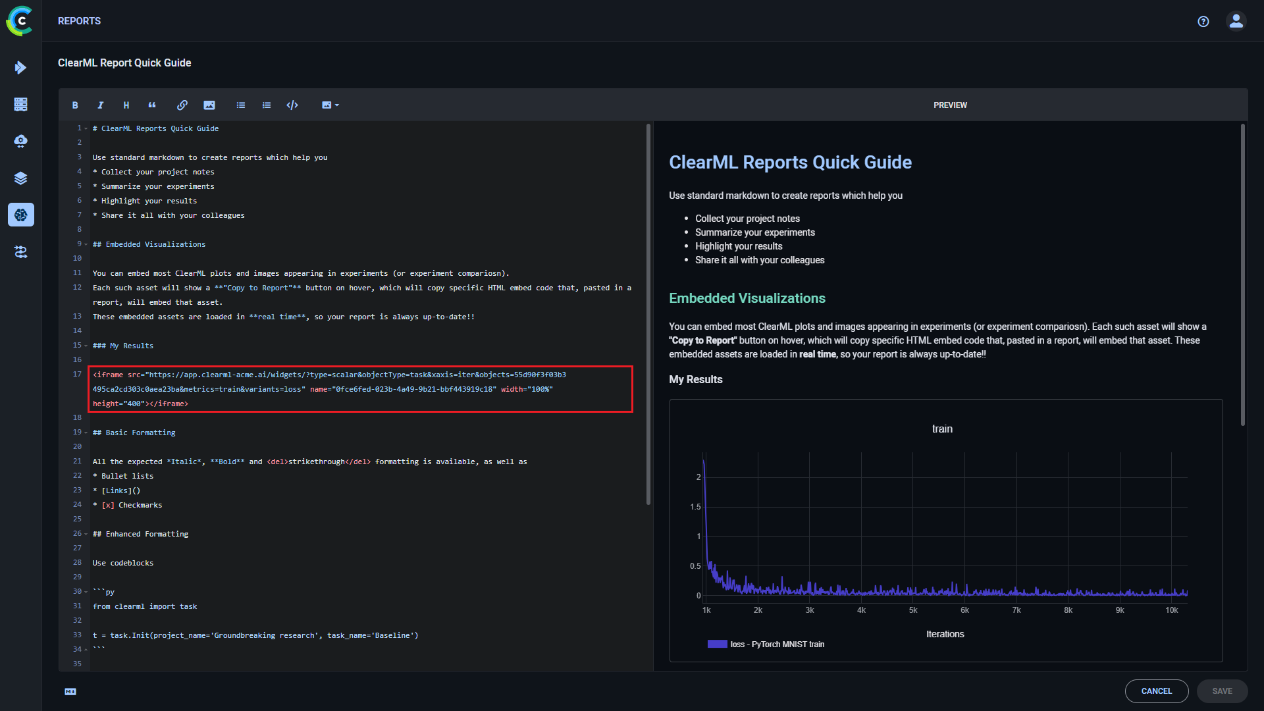Click the editor's vertical scrollbar

648,315
